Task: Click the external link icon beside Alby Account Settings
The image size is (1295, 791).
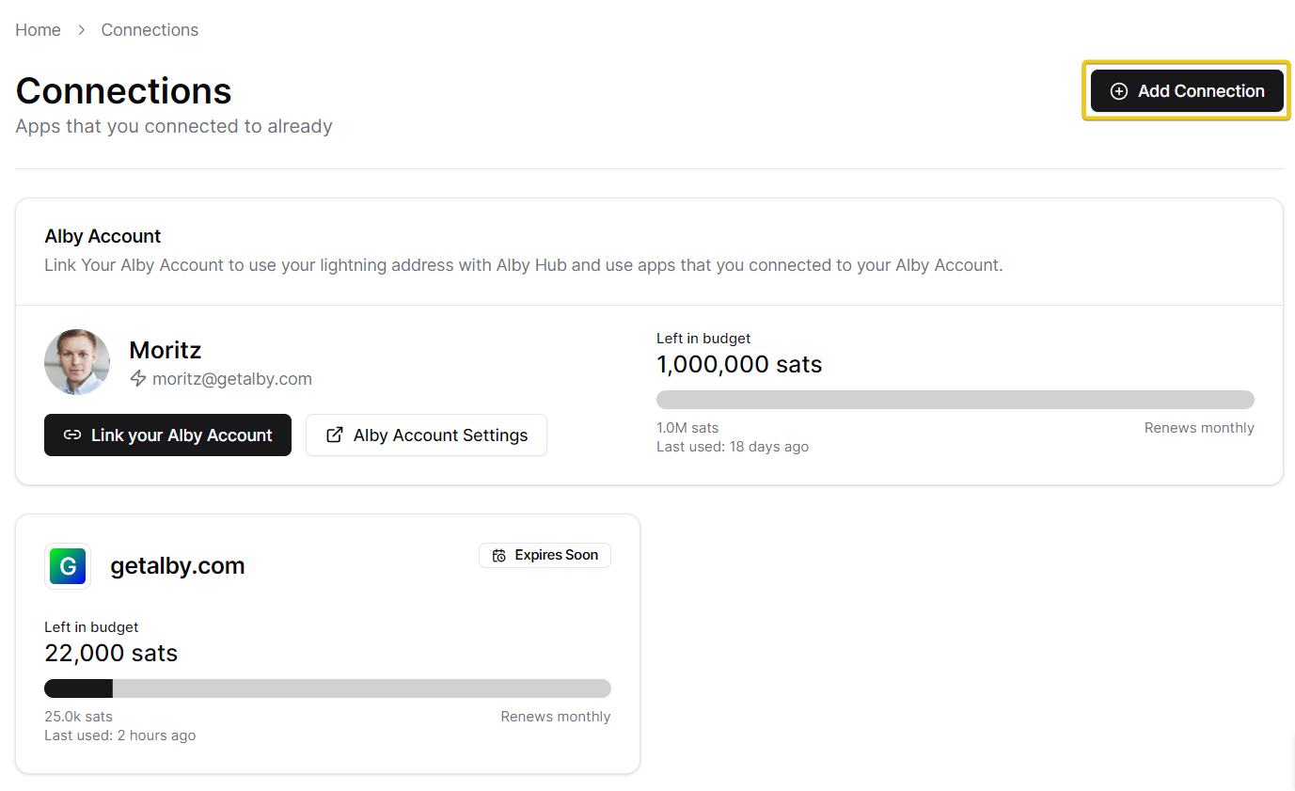Action: tap(334, 435)
